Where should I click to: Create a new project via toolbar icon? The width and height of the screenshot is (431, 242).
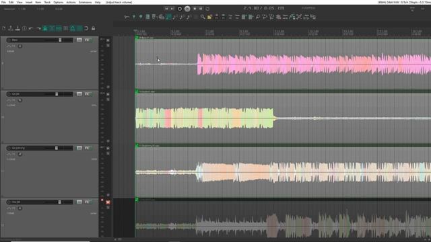(4, 28)
